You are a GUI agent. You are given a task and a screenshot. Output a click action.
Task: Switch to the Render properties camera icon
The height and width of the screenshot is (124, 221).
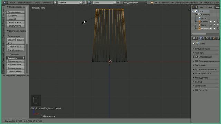(200, 38)
